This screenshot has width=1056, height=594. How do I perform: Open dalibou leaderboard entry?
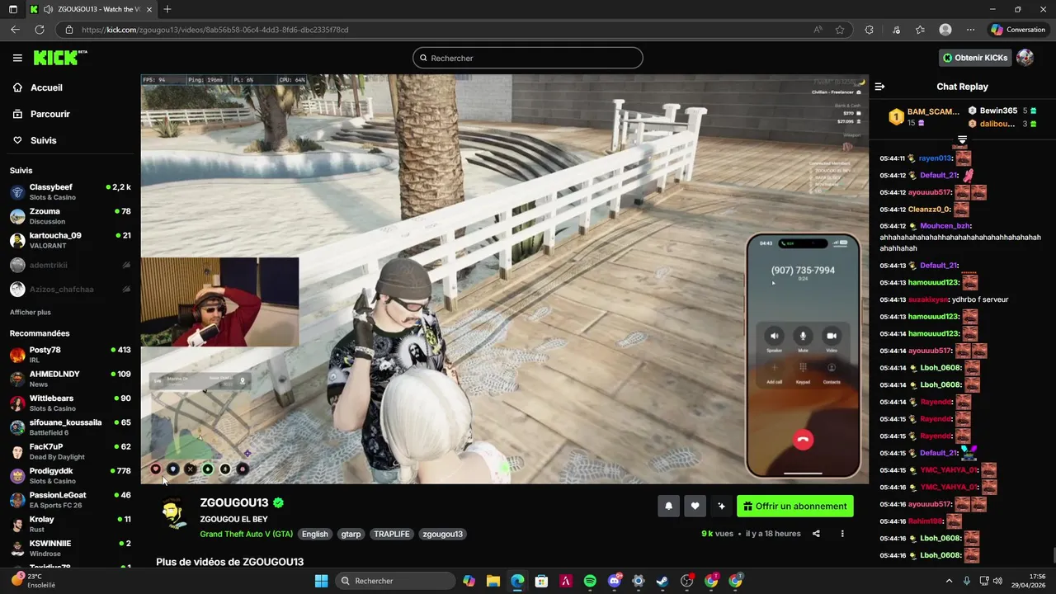point(1002,124)
